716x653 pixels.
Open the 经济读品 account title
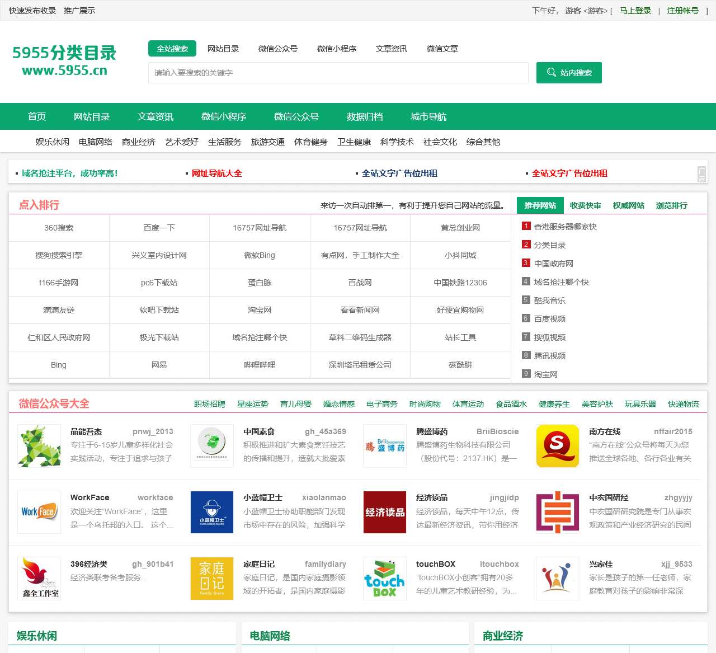pos(432,497)
